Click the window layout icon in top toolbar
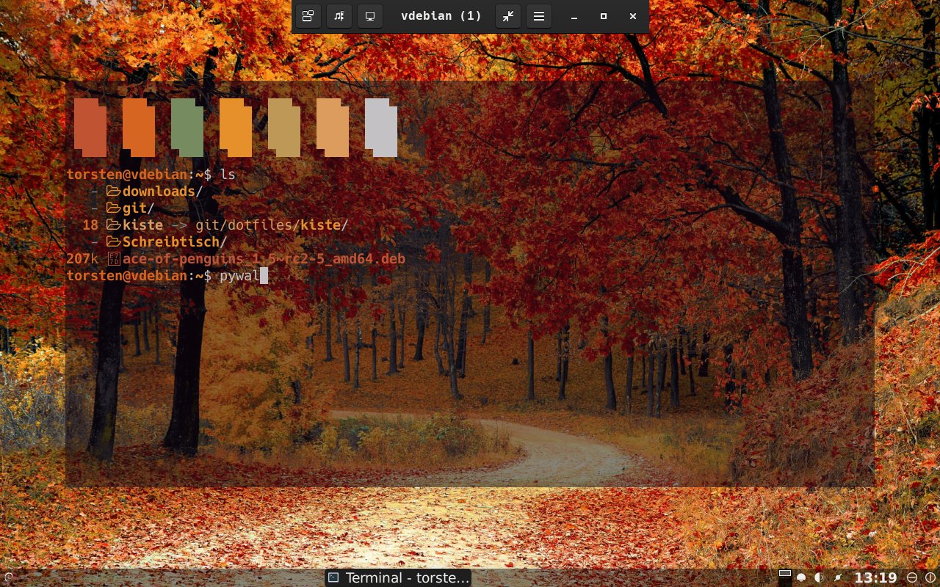940x587 pixels. point(308,16)
